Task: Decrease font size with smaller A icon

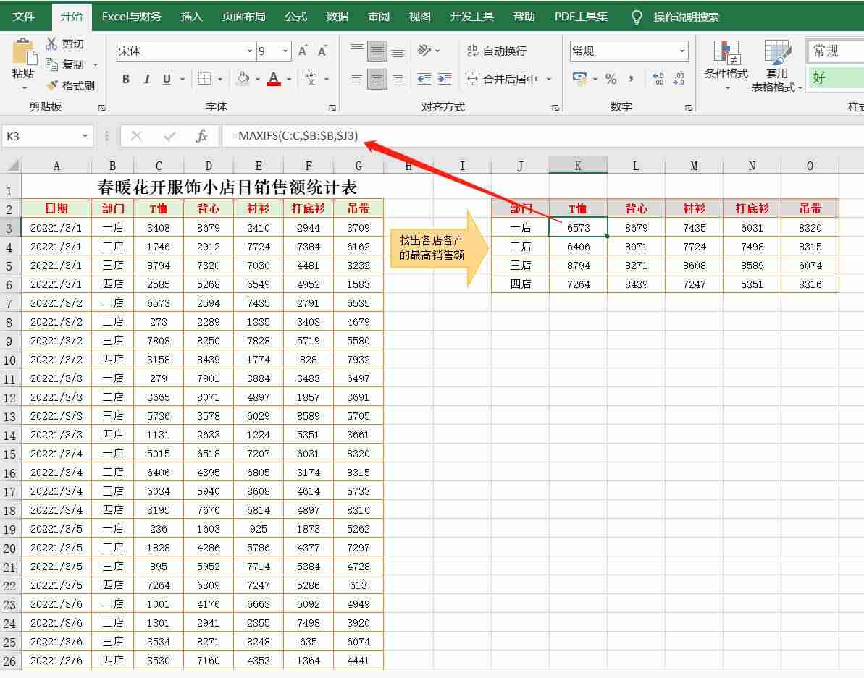Action: pyautogui.click(x=322, y=51)
